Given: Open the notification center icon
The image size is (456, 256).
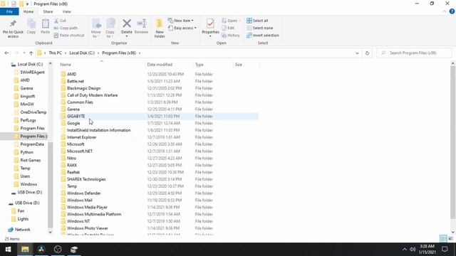Looking at the screenshot, I should (445, 250).
